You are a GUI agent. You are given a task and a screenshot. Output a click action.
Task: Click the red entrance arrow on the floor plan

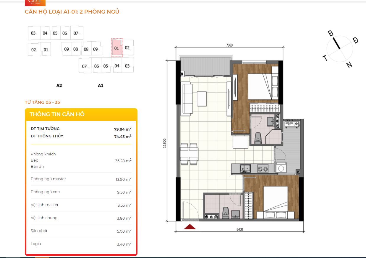[190, 226]
